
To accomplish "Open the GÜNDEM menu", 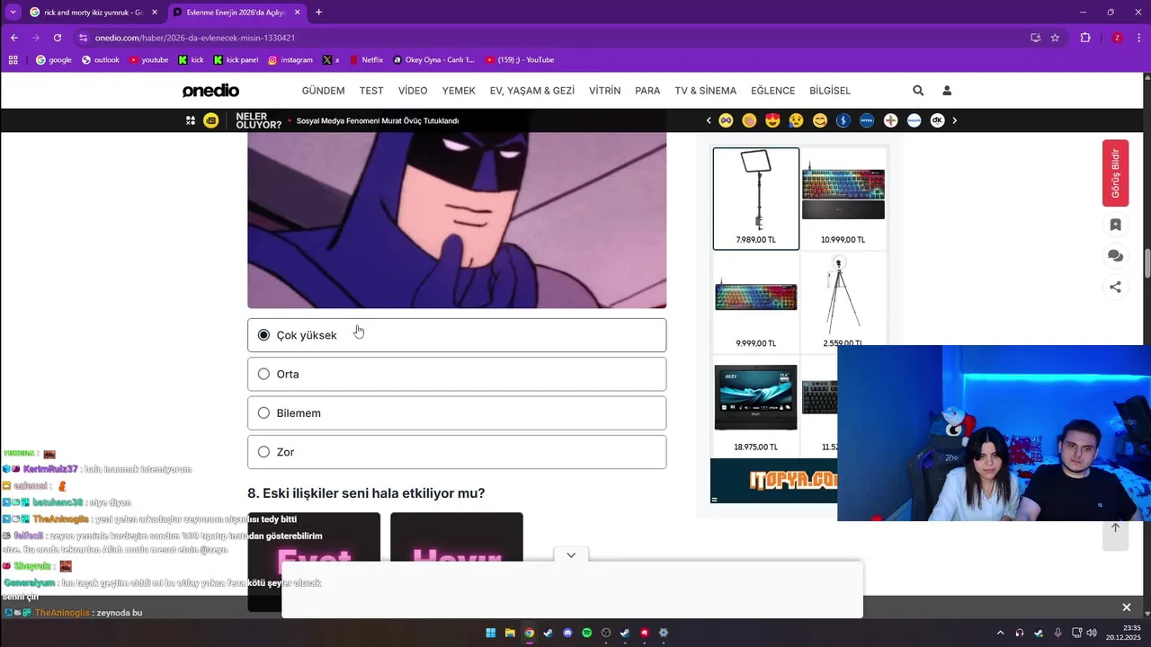I will tap(323, 91).
